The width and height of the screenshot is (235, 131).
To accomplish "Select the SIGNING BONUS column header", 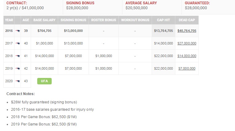I will (73, 20).
